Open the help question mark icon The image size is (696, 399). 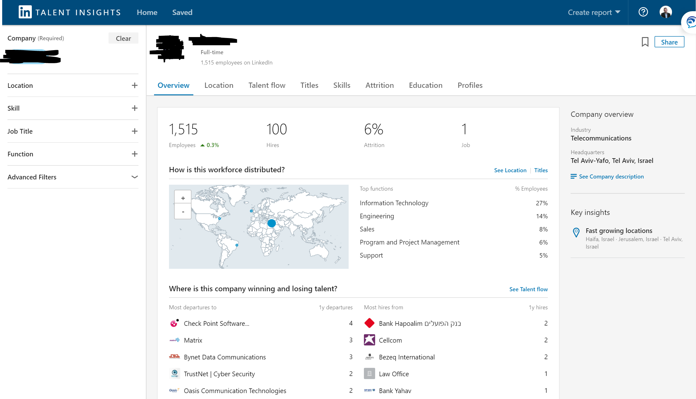click(x=643, y=12)
